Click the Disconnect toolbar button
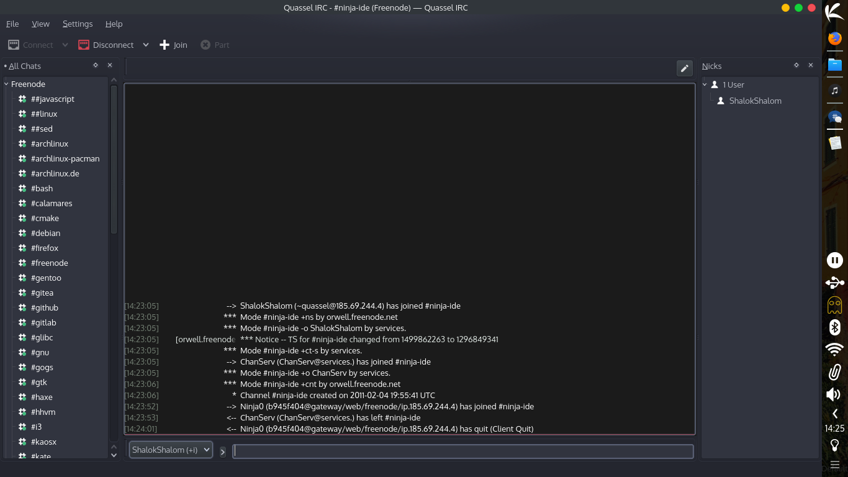Viewport: 848px width, 477px height. (x=106, y=45)
